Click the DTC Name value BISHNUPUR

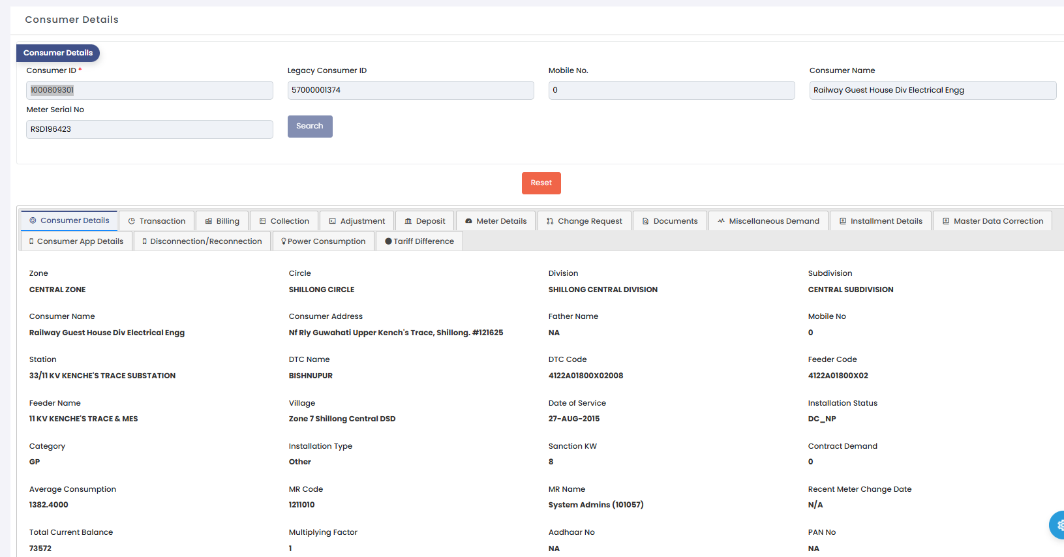[x=311, y=376]
